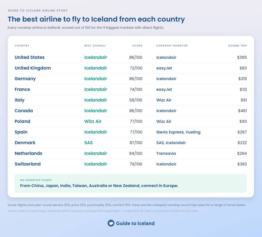Click the 72/100 score for United Kingdom

pos(136,68)
